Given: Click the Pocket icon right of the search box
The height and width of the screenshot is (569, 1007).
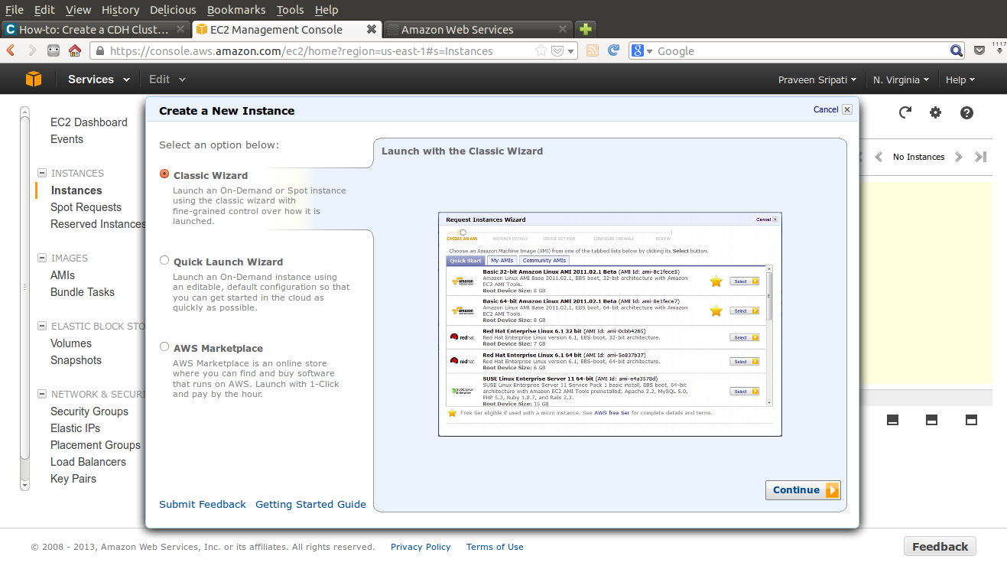Looking at the screenshot, I should [x=979, y=50].
